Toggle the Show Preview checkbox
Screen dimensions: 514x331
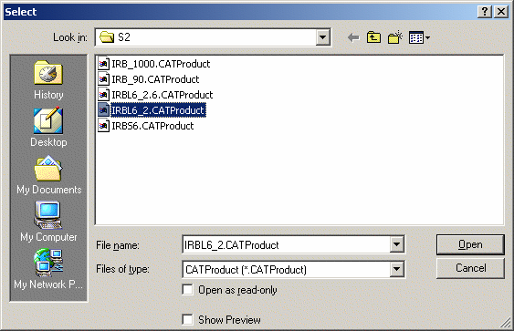pos(187,319)
